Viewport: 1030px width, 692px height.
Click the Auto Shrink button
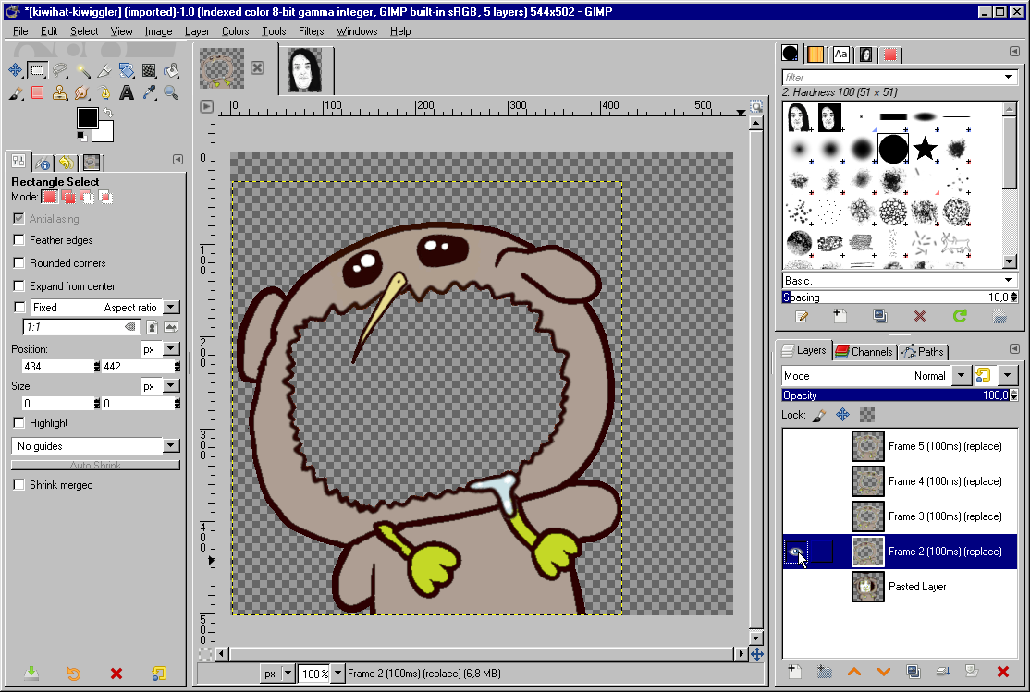pos(95,465)
